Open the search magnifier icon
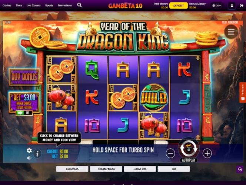The width and height of the screenshot is (246, 185). coord(79,5)
